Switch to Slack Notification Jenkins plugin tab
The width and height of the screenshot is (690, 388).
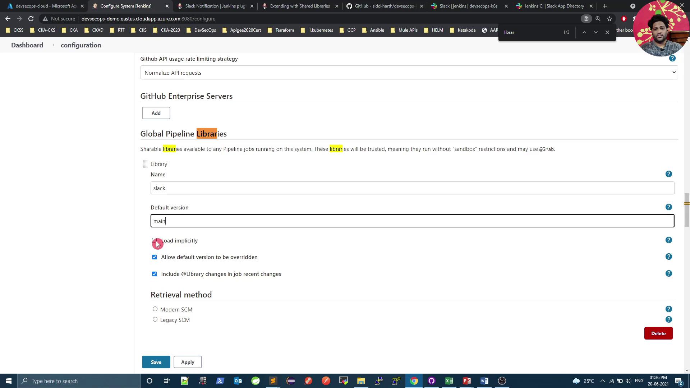pos(215,6)
